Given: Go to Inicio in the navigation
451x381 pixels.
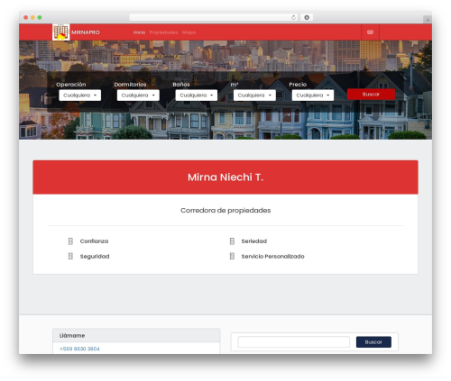Looking at the screenshot, I should point(139,32).
